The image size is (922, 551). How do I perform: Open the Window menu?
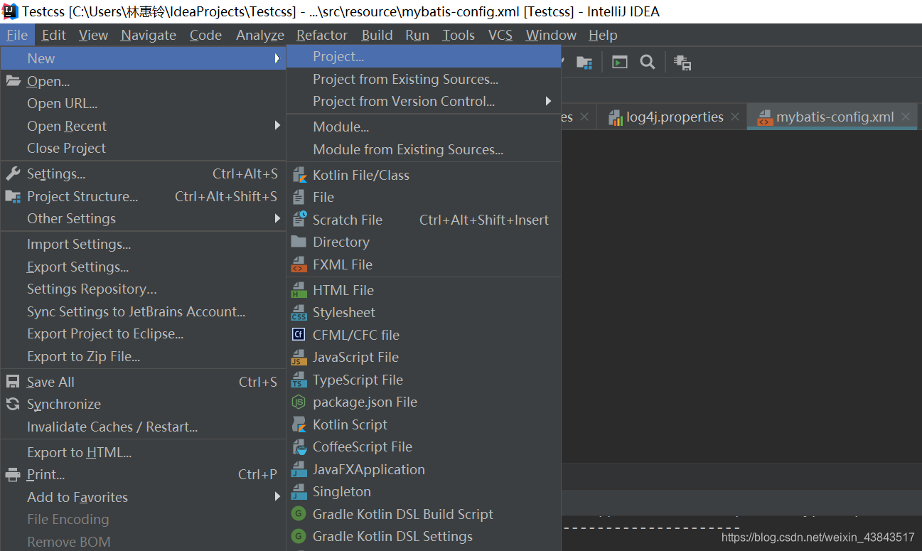click(551, 35)
